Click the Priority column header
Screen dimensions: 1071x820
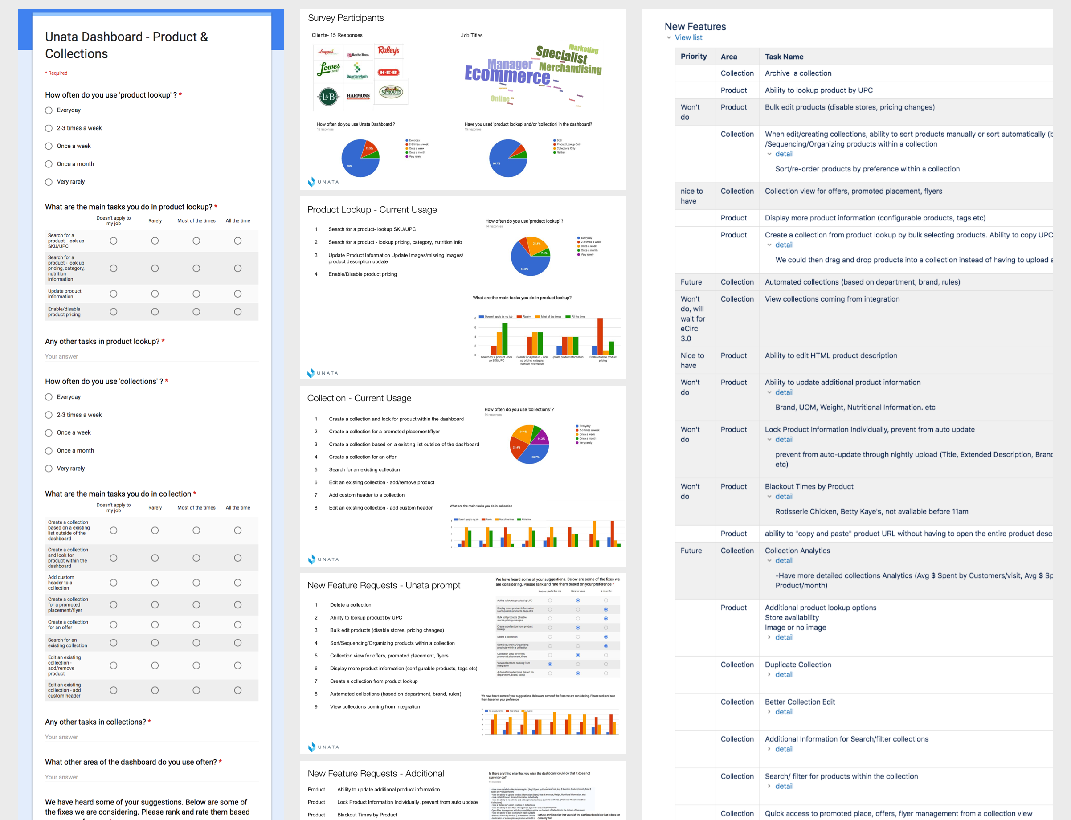(693, 57)
